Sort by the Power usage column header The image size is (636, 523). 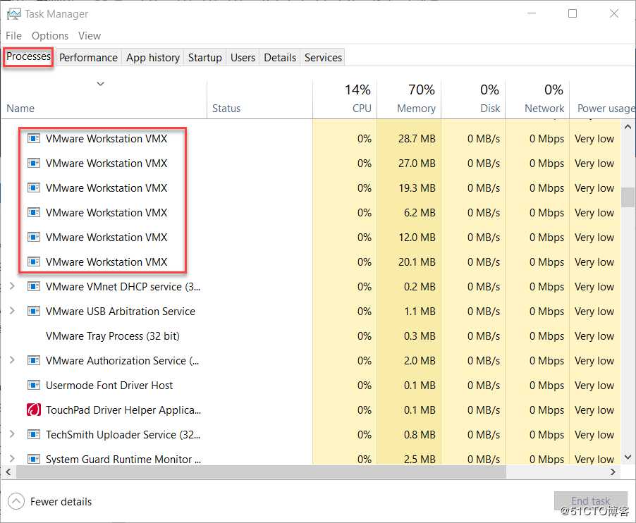(x=602, y=99)
